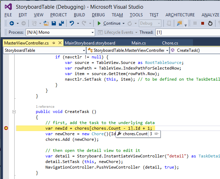Click the Redo icon
Image resolution: width=220 pixels, height=179 pixels.
pyautogui.click(x=84, y=23)
